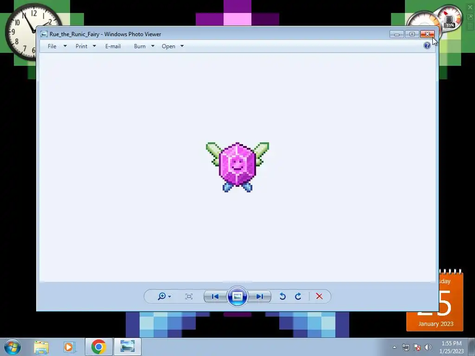Expand the File dropdown arrow
Viewport: 475px width, 356px height.
65,46
